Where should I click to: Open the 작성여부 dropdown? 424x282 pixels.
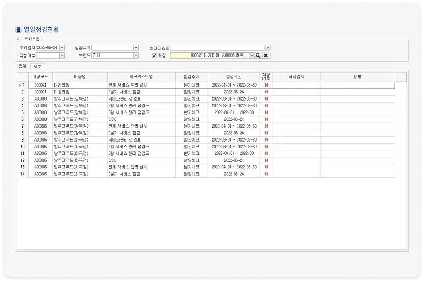tap(62, 55)
